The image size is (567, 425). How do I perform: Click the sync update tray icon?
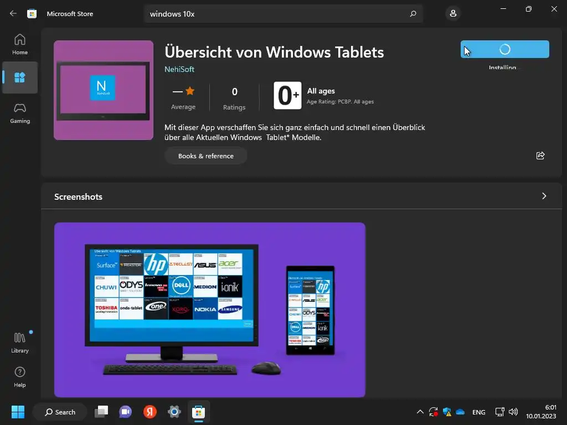433,412
